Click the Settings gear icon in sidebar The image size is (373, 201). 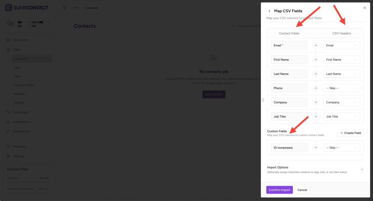(x=8, y=156)
